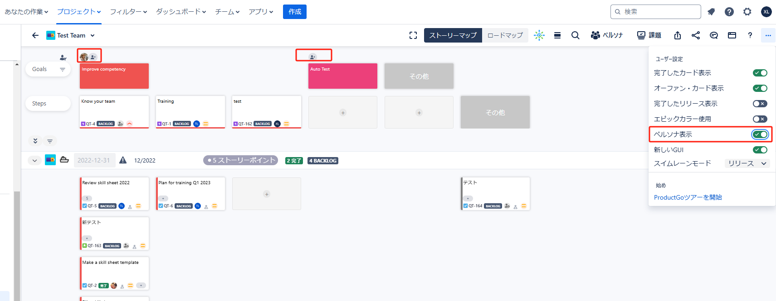Click the back arrow beside Test Team
This screenshot has width=776, height=301.
click(35, 35)
